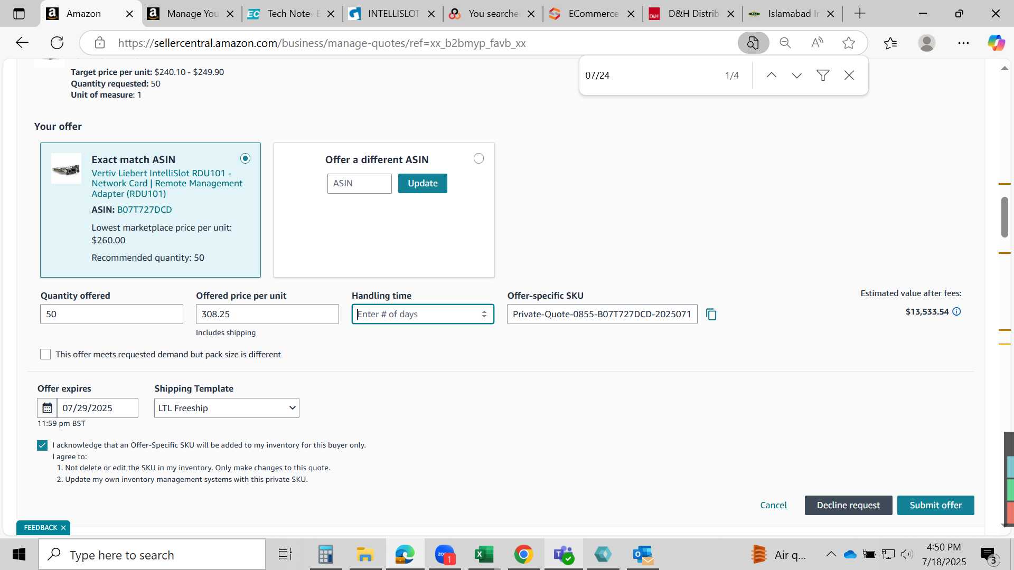Open Microsoft Teams from the taskbar
The height and width of the screenshot is (570, 1014).
pyautogui.click(x=564, y=554)
